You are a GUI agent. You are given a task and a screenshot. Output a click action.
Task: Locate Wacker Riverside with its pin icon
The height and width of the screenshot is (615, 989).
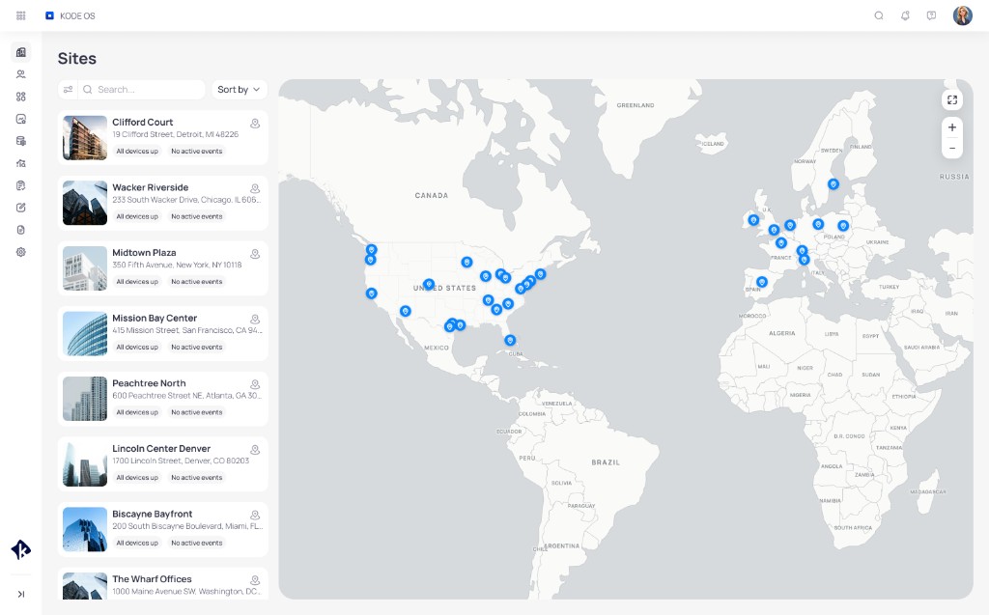click(255, 188)
